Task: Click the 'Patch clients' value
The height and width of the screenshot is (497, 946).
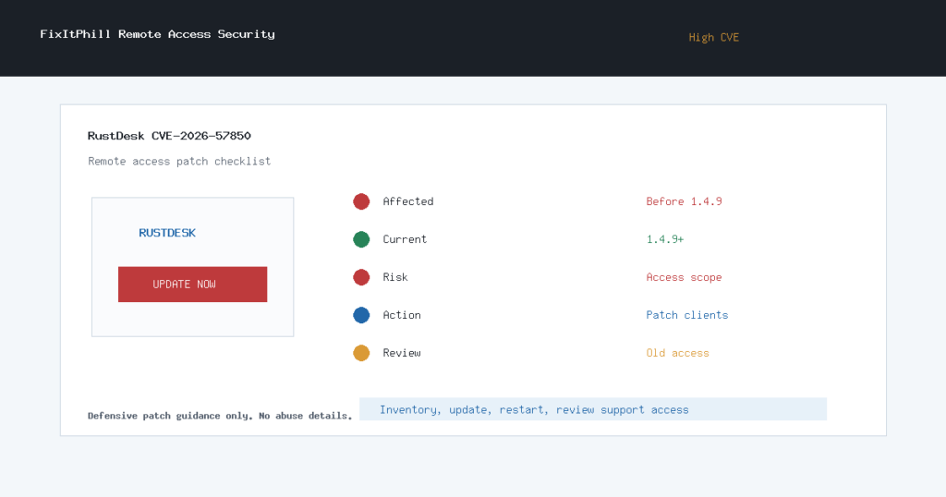Action: (687, 315)
